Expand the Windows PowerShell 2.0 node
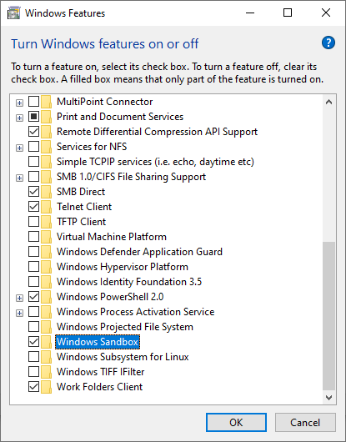Screen dimensions: 346x442 (x=19, y=299)
